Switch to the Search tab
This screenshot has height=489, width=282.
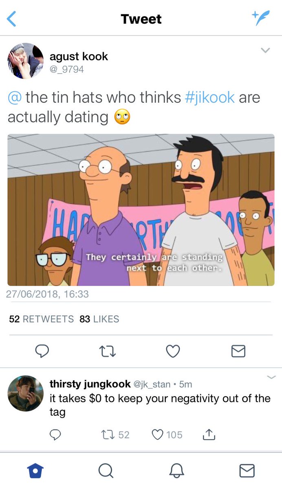point(106,471)
